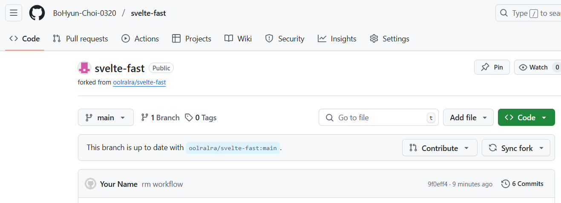Click the commit author avatar icon

90,184
